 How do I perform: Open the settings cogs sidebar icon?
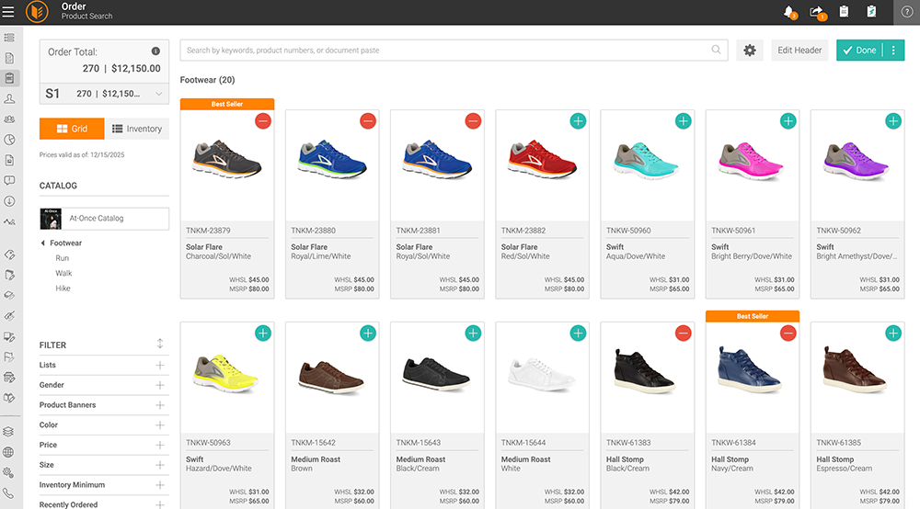[8, 472]
